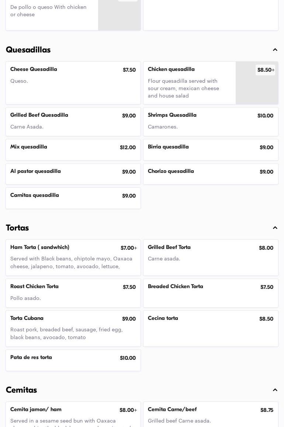
Task: Select the Chorizo quesadilla item
Action: click(x=211, y=174)
